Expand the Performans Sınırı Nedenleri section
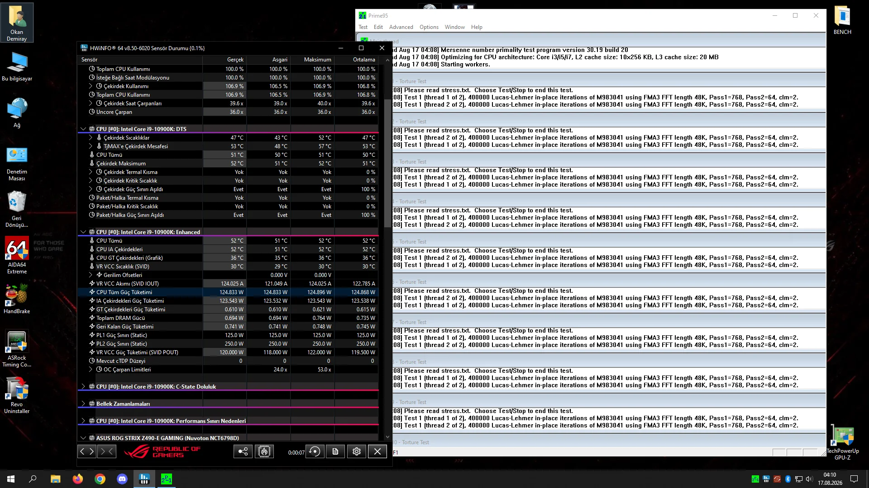This screenshot has height=488, width=869. [83, 421]
